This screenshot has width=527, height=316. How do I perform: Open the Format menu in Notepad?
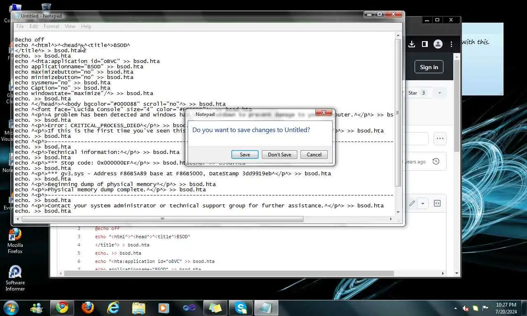click(51, 26)
